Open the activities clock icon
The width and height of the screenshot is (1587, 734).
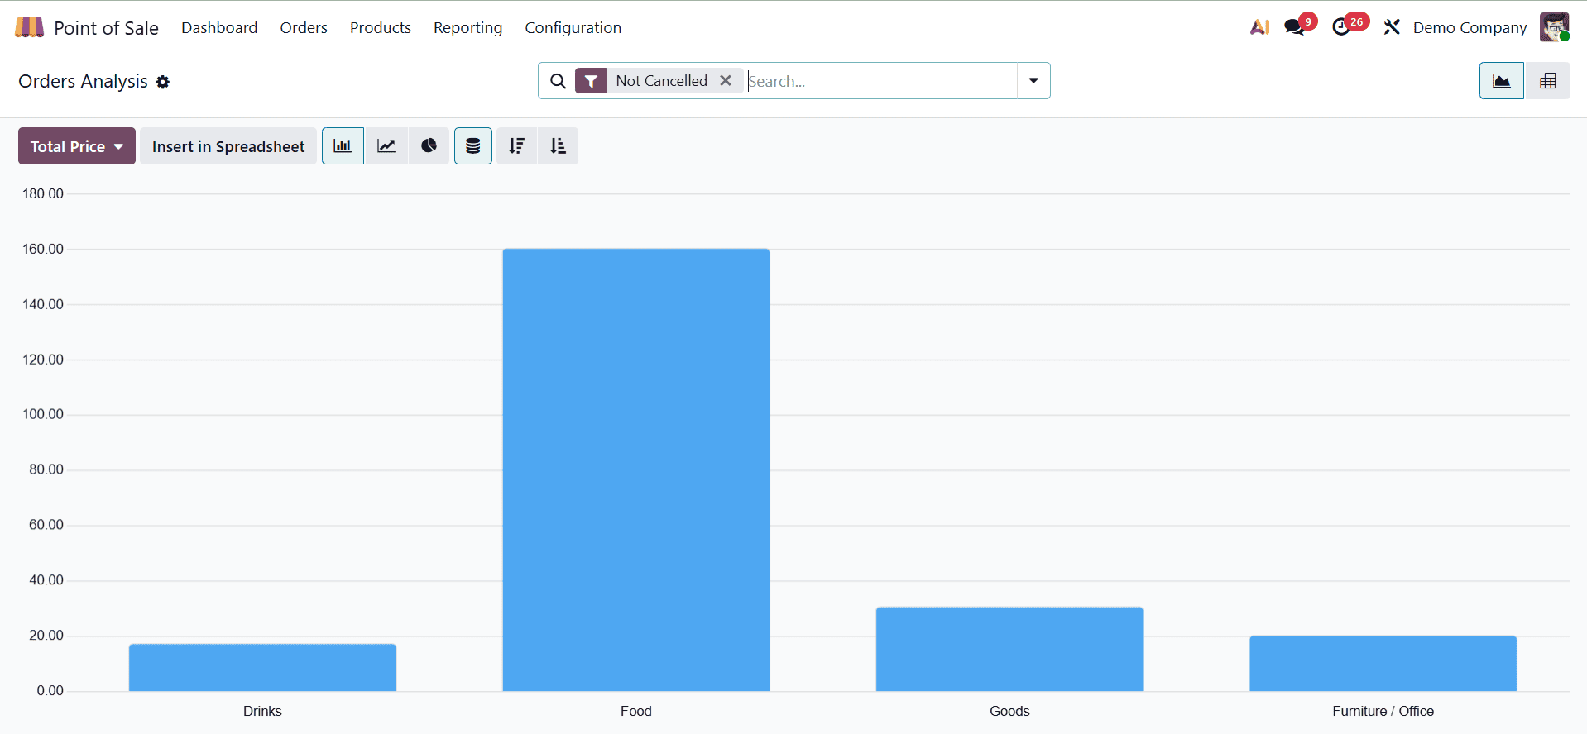[1341, 27]
